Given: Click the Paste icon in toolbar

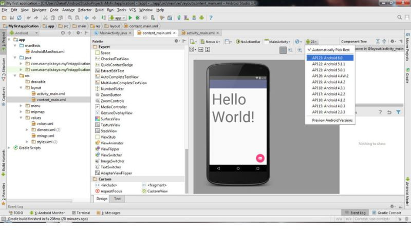Looking at the screenshot, I should (x=61, y=18).
